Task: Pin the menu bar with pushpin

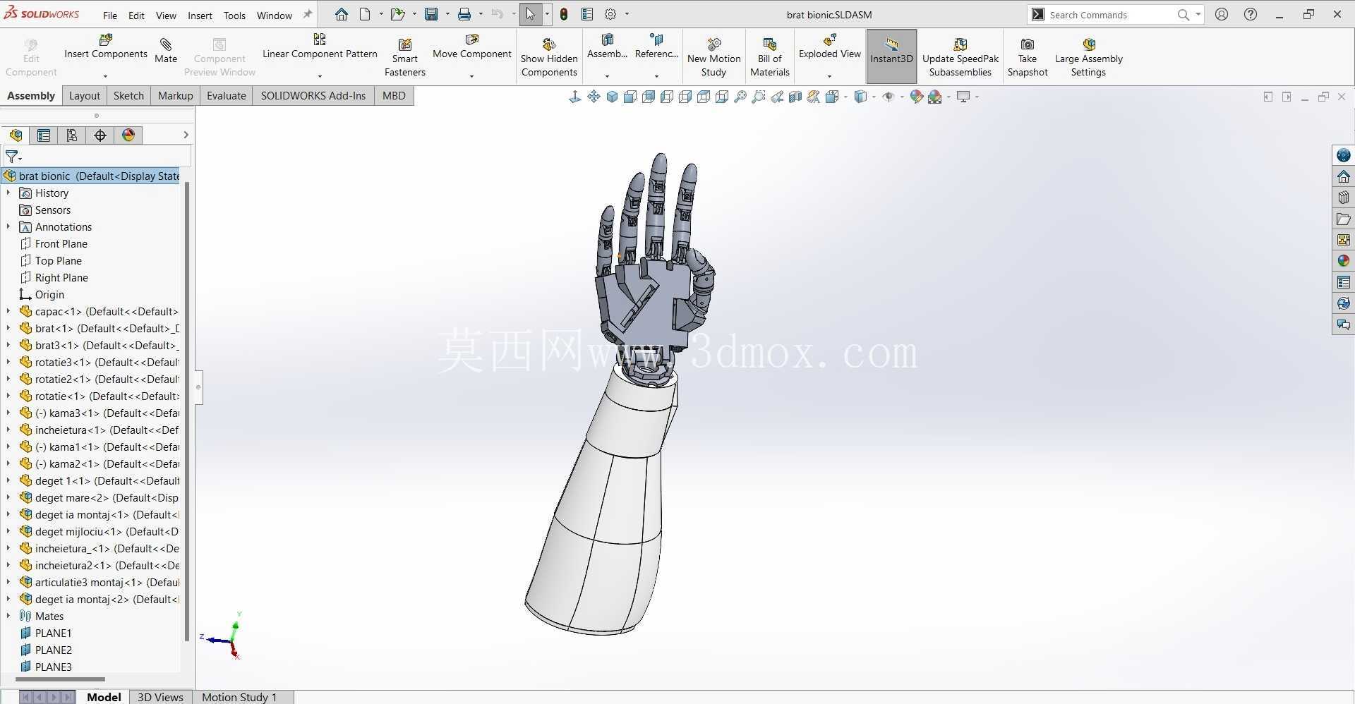Action: [x=308, y=15]
